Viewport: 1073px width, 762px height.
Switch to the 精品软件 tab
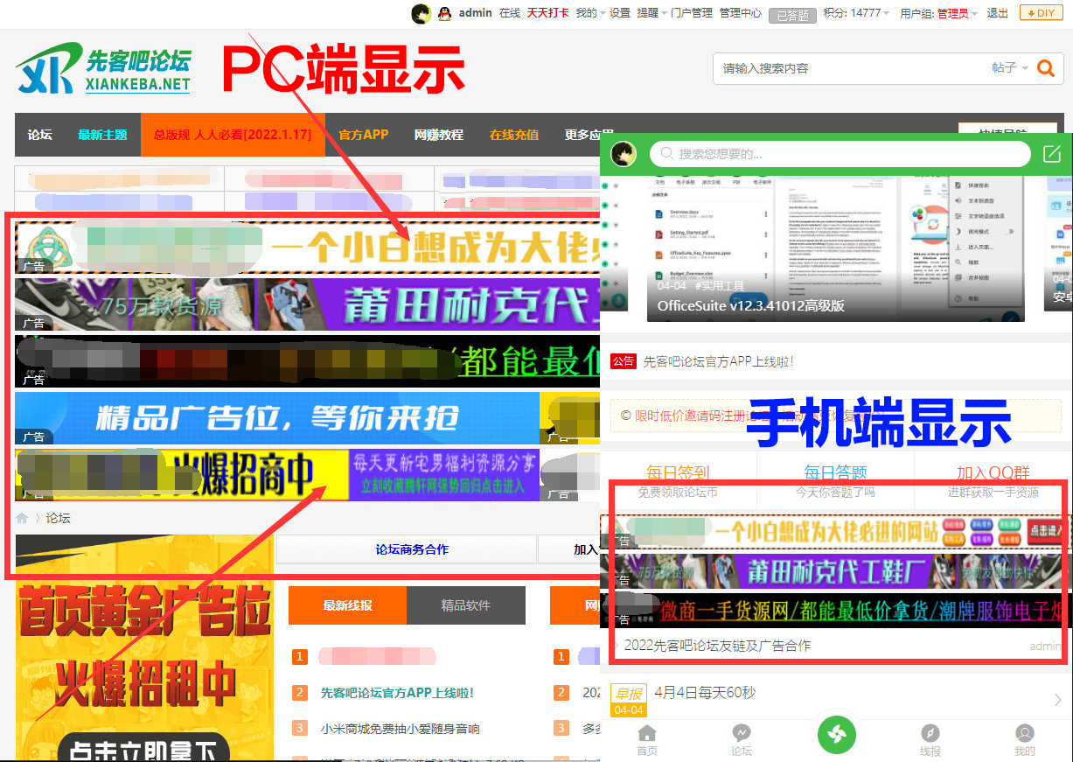[x=465, y=605]
